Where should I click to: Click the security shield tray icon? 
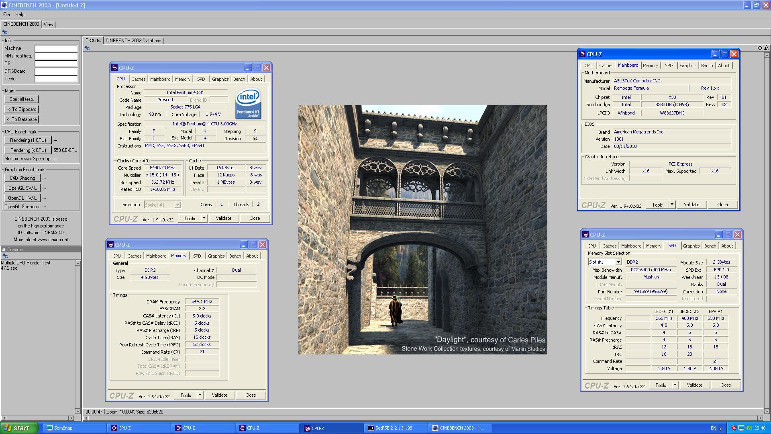734,428
